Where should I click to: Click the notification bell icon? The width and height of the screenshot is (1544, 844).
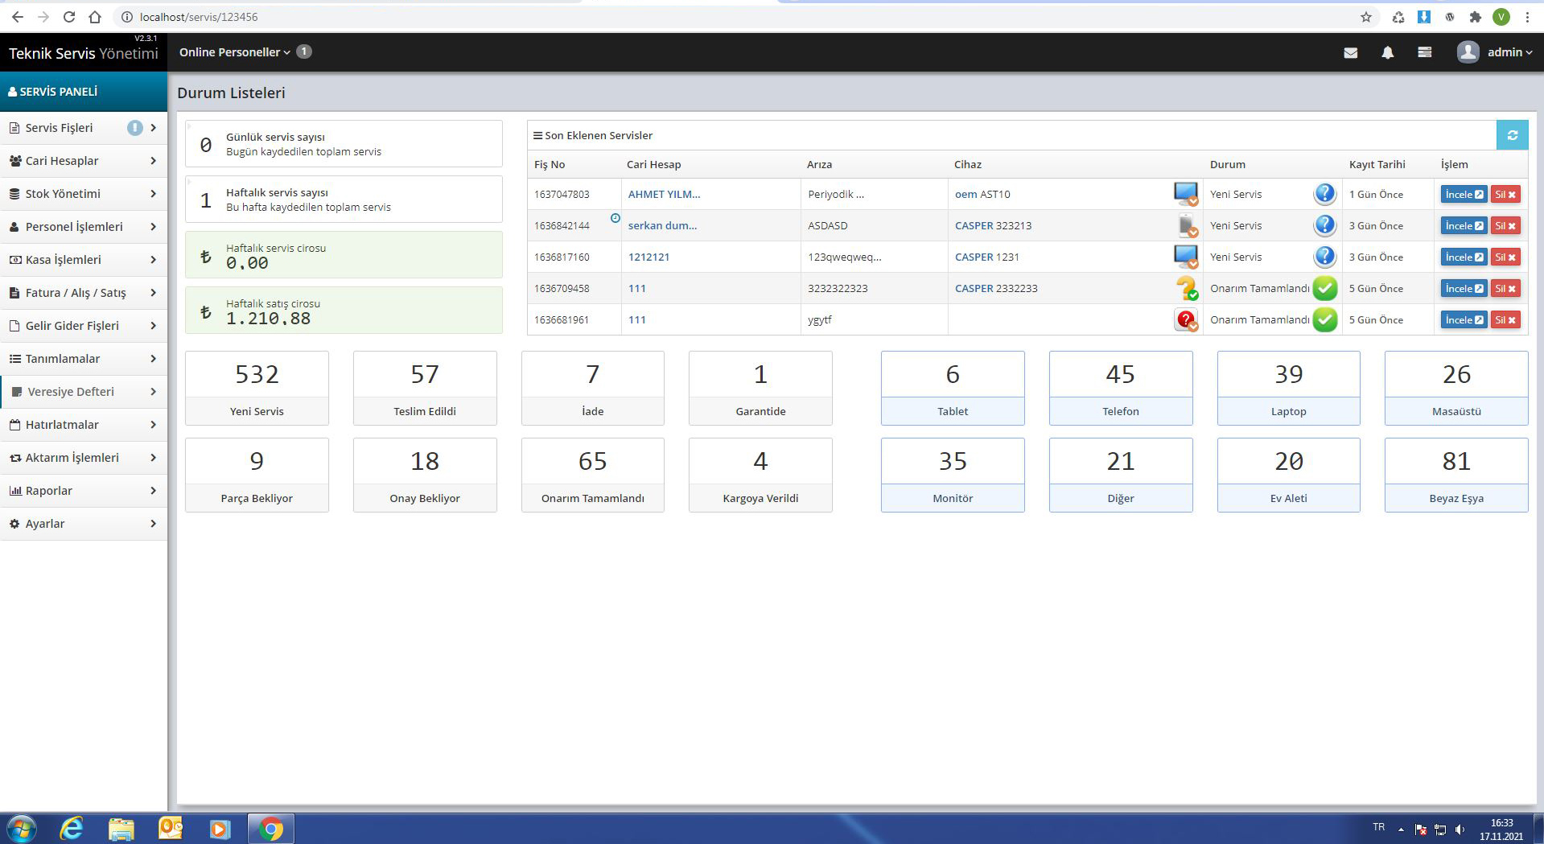click(x=1387, y=53)
